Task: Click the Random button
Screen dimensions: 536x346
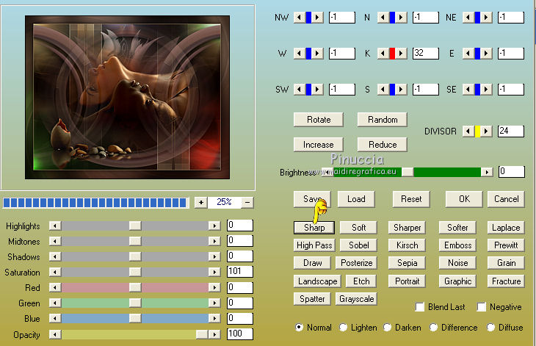Action: tap(383, 120)
